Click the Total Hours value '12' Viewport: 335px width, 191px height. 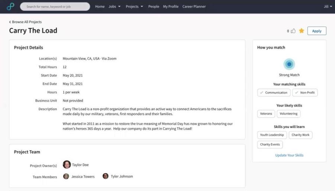click(65, 67)
